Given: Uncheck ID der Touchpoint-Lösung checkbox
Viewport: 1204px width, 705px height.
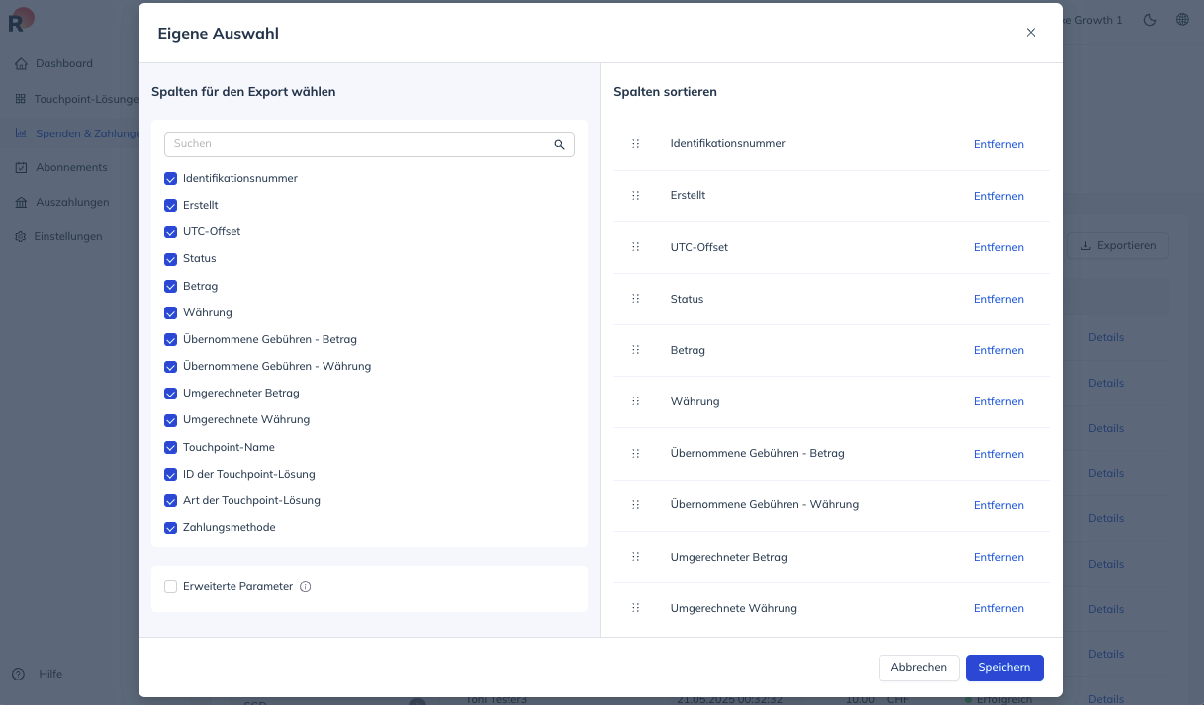Looking at the screenshot, I should [170, 475].
